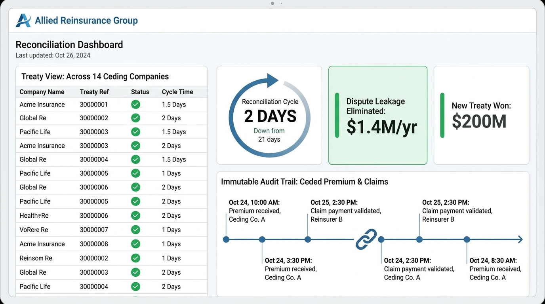Click treaty ref "30000007"
Screen dimensions: 545x304
(94, 230)
